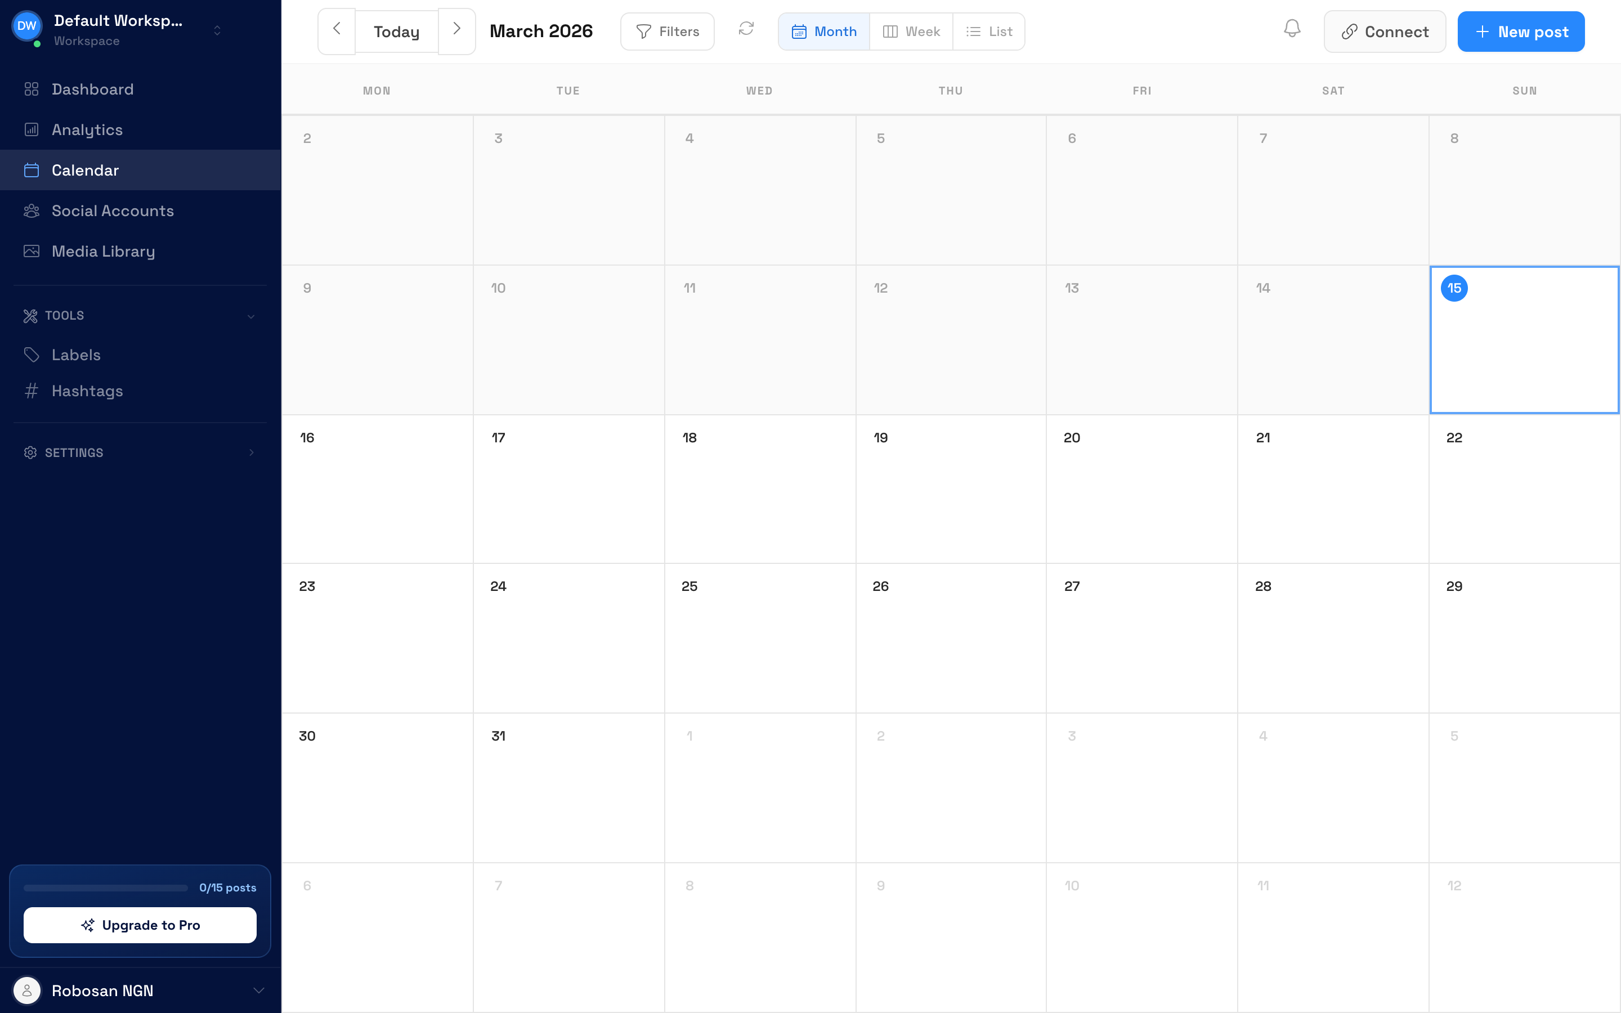Select the Labels tool icon
Image resolution: width=1621 pixels, height=1013 pixels.
click(x=32, y=355)
